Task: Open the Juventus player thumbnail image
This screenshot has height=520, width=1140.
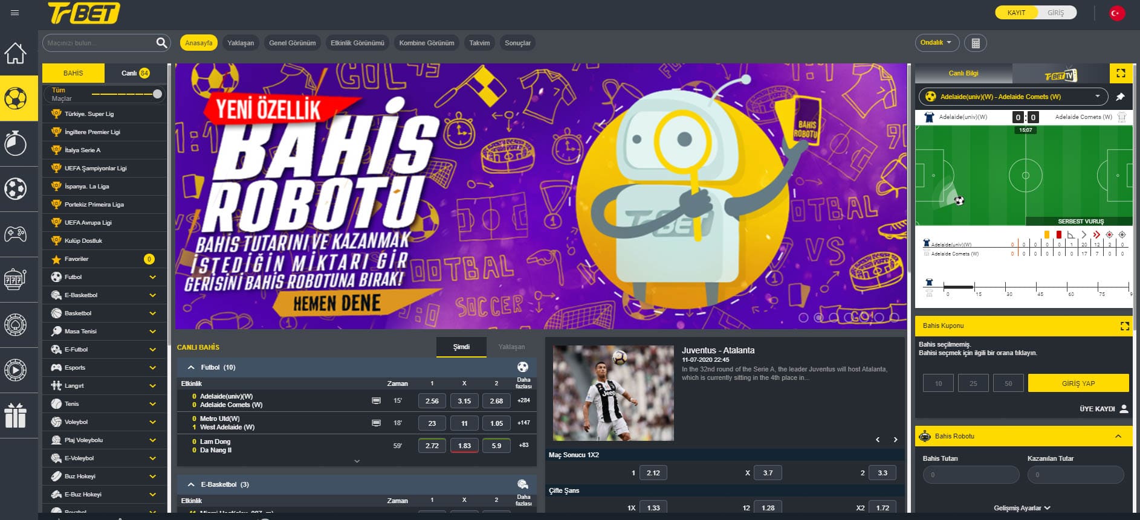Action: tap(613, 393)
